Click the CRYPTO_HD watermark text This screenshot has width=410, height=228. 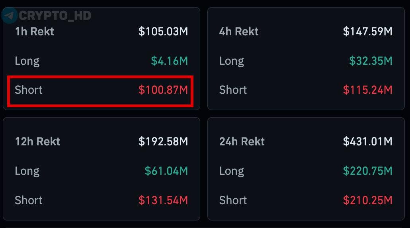click(x=55, y=15)
